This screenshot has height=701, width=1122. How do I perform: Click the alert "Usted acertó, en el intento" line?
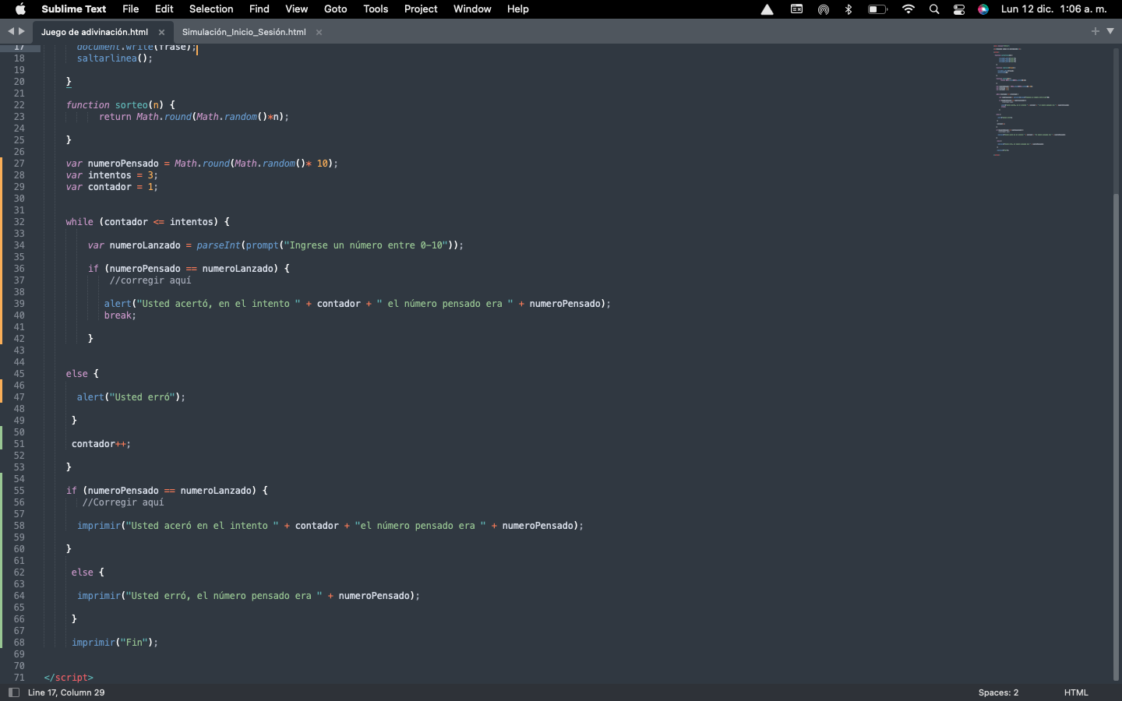pos(358,304)
